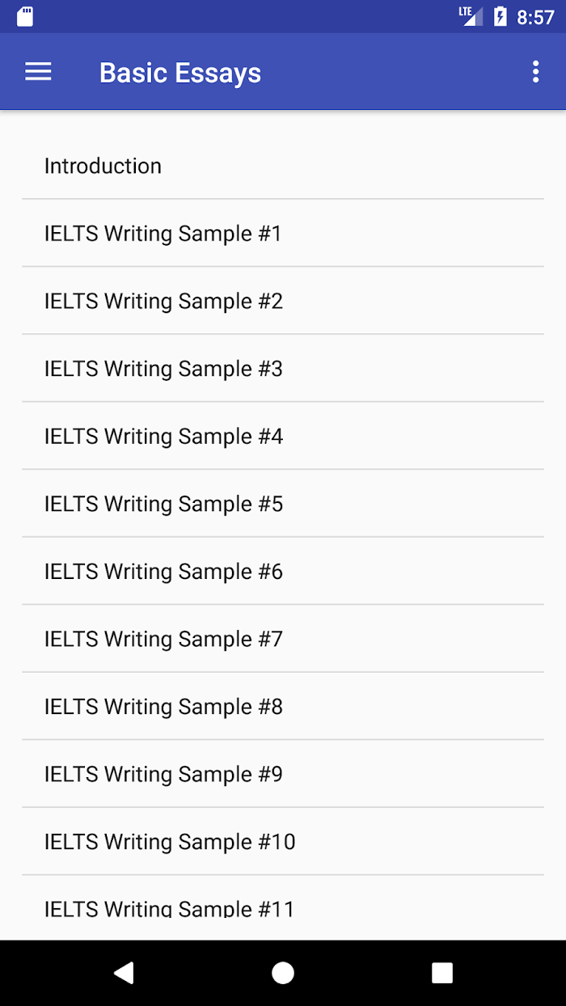Open the Introduction entry
The image size is (566, 1006).
point(283,166)
